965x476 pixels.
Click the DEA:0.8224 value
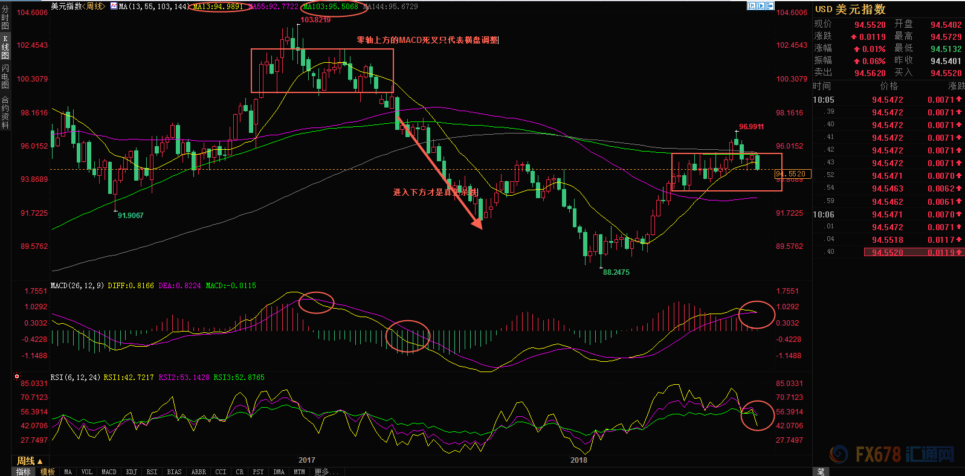(x=179, y=286)
